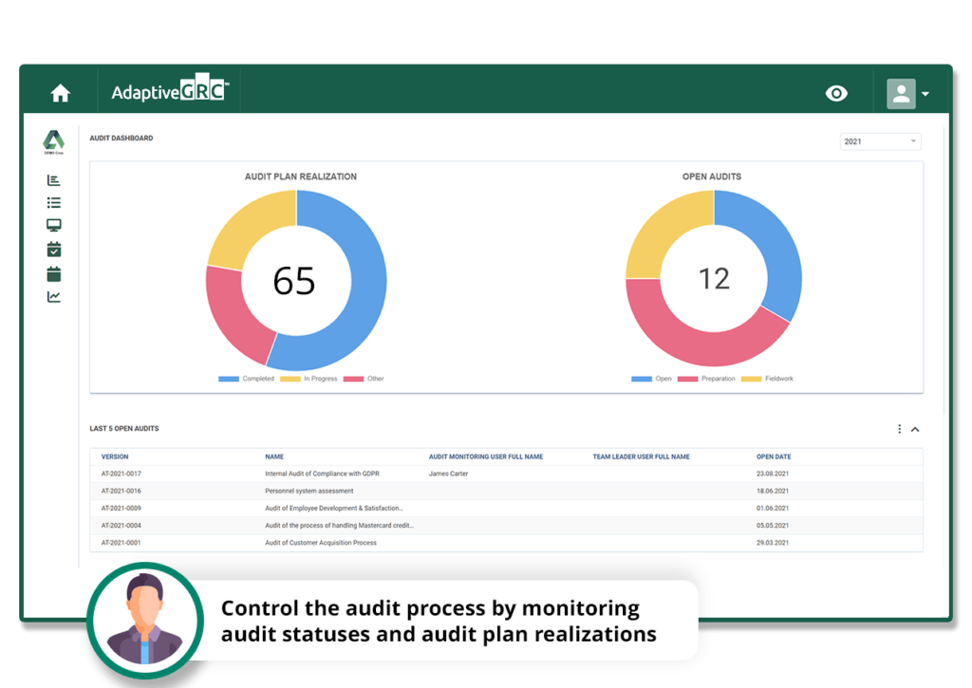This screenshot has width=972, height=688.
Task: Open the 2021 year dropdown
Action: (880, 140)
